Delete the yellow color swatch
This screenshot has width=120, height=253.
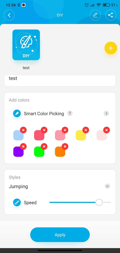pyautogui.click(x=86, y=130)
